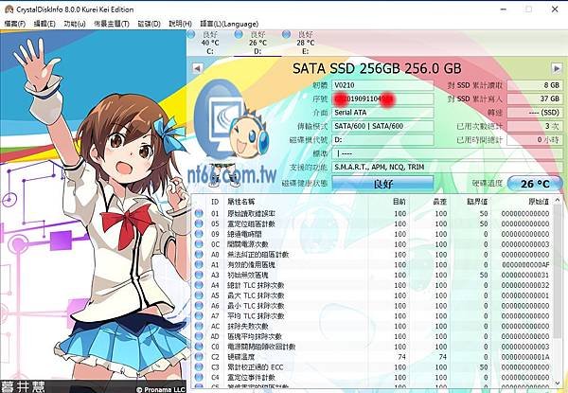
Task: Click the status orb for attribute C4
Action: click(x=199, y=378)
